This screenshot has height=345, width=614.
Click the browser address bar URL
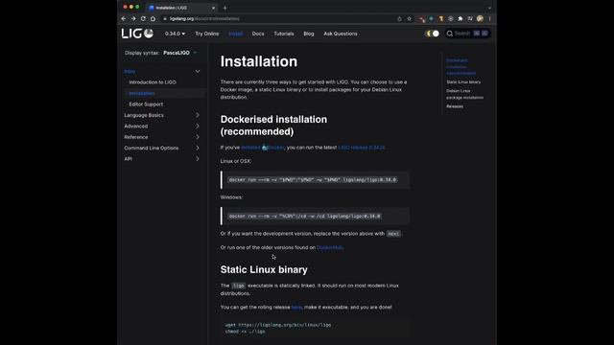204,19
